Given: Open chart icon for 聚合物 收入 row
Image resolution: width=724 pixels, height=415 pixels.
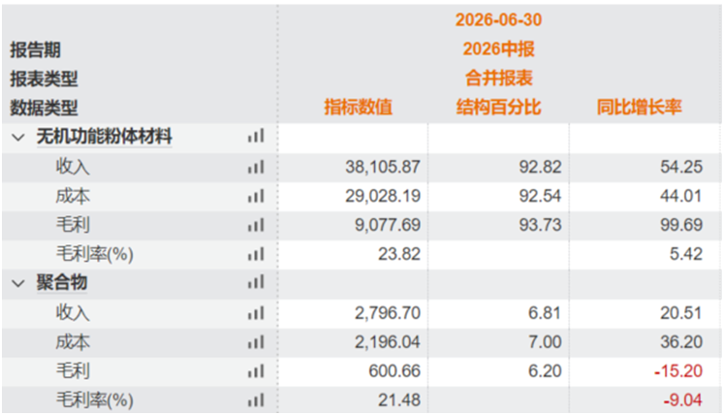Looking at the screenshot, I should point(256,313).
